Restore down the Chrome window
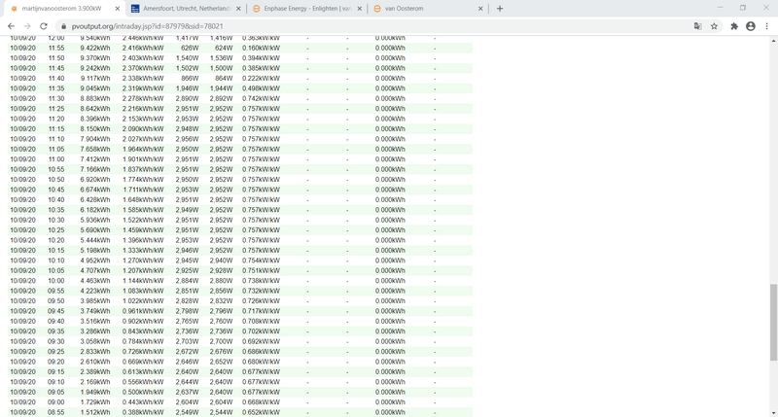This screenshot has height=417, width=778. coord(743,8)
